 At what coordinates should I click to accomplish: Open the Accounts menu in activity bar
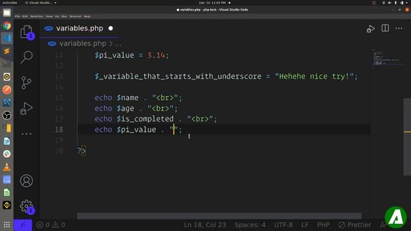click(26, 181)
